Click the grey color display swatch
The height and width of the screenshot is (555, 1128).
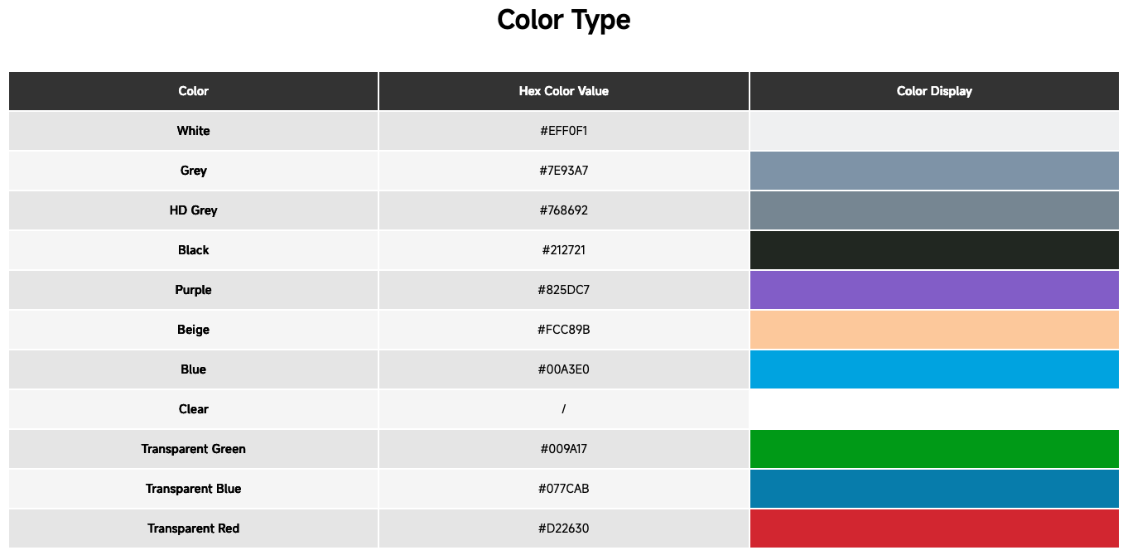(x=934, y=171)
